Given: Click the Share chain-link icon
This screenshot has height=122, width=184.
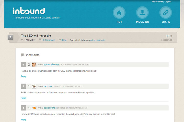Looking at the screenshot, I should 166,13.
